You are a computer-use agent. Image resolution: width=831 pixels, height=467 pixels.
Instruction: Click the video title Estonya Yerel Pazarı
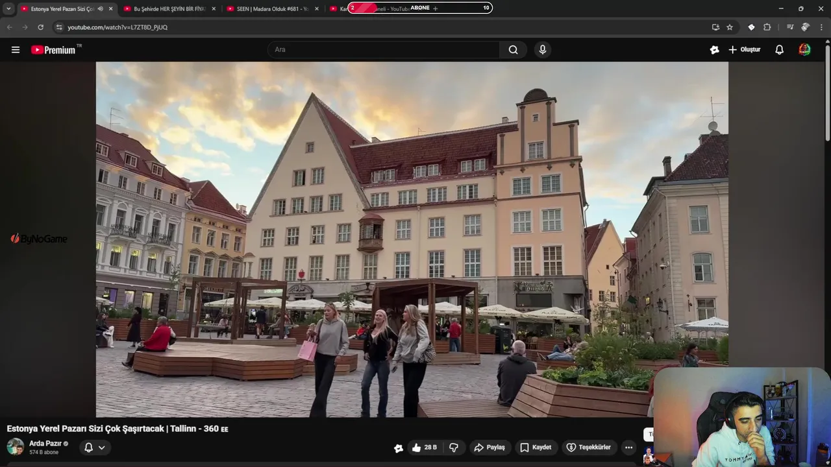(x=118, y=429)
